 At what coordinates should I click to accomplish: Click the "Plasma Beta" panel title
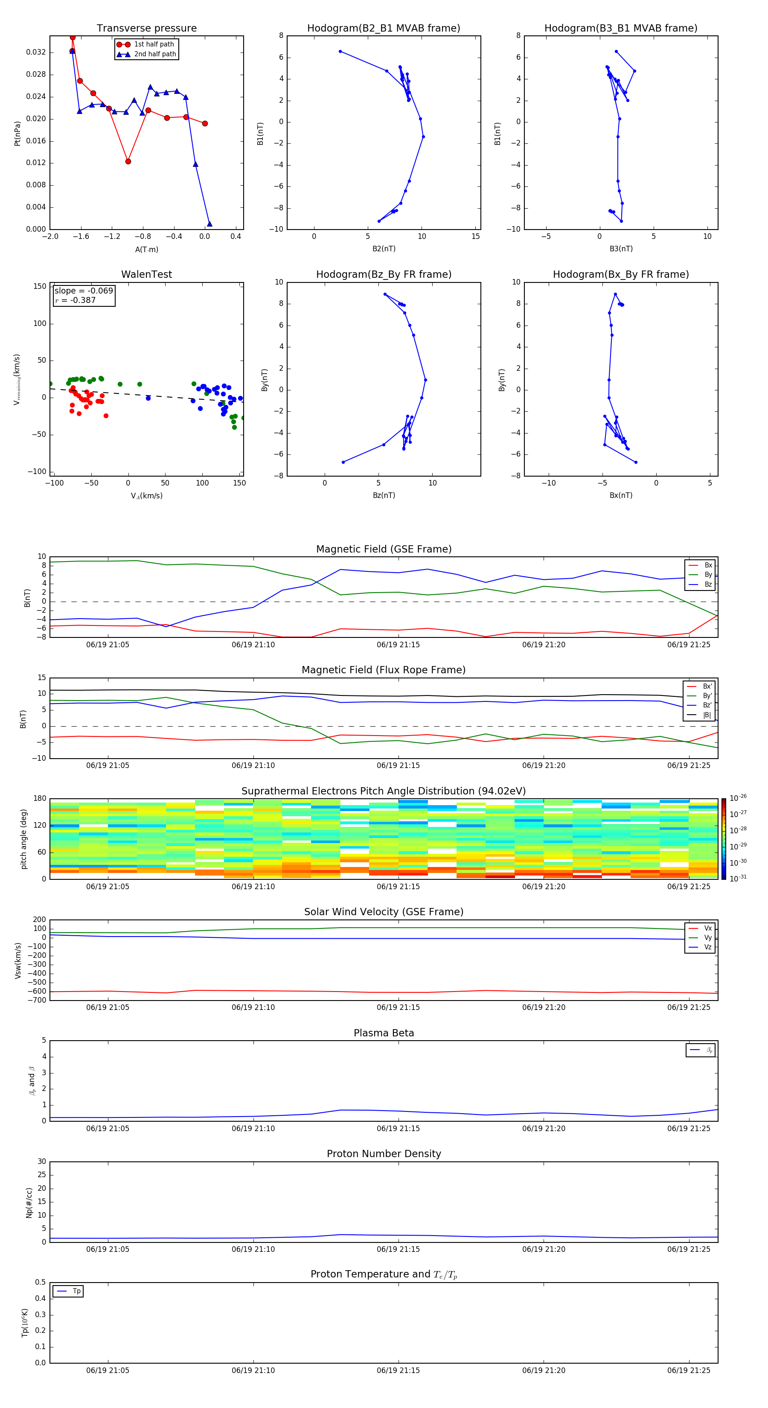(x=384, y=1033)
